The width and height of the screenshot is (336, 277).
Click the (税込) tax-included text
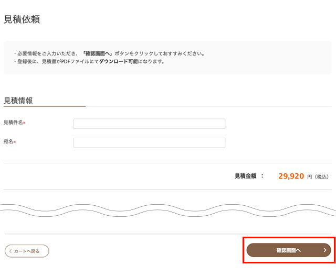click(321, 177)
